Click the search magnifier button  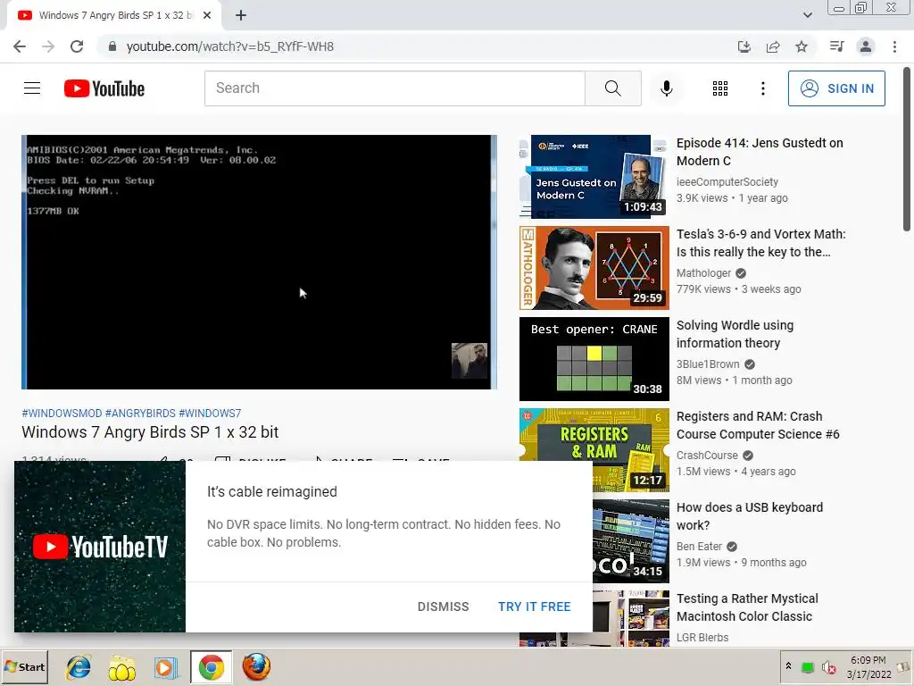point(612,88)
